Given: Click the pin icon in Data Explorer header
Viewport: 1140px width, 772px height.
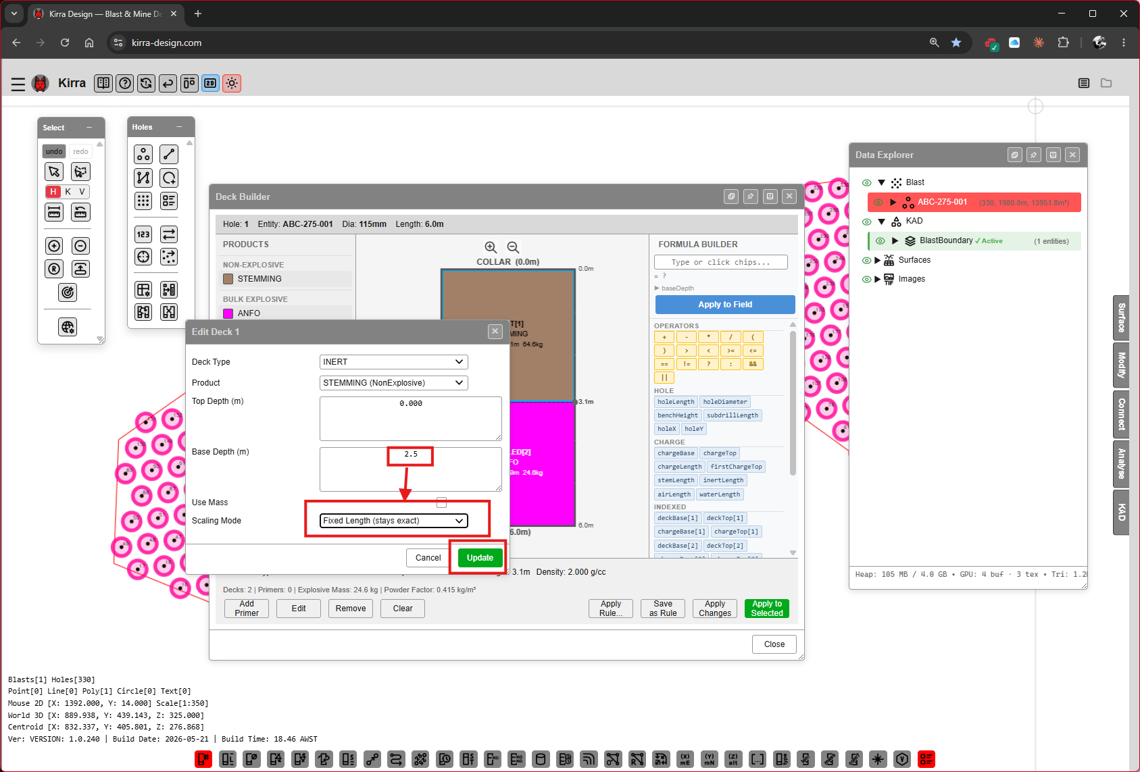Looking at the screenshot, I should point(1034,155).
